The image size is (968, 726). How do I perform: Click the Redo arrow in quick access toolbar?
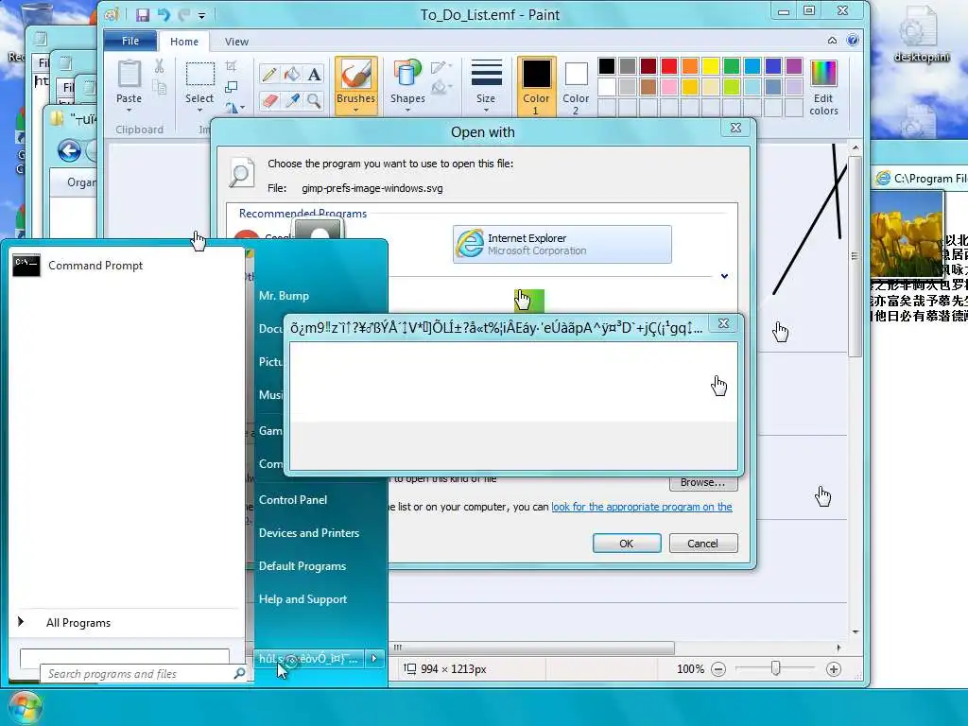[x=183, y=15]
